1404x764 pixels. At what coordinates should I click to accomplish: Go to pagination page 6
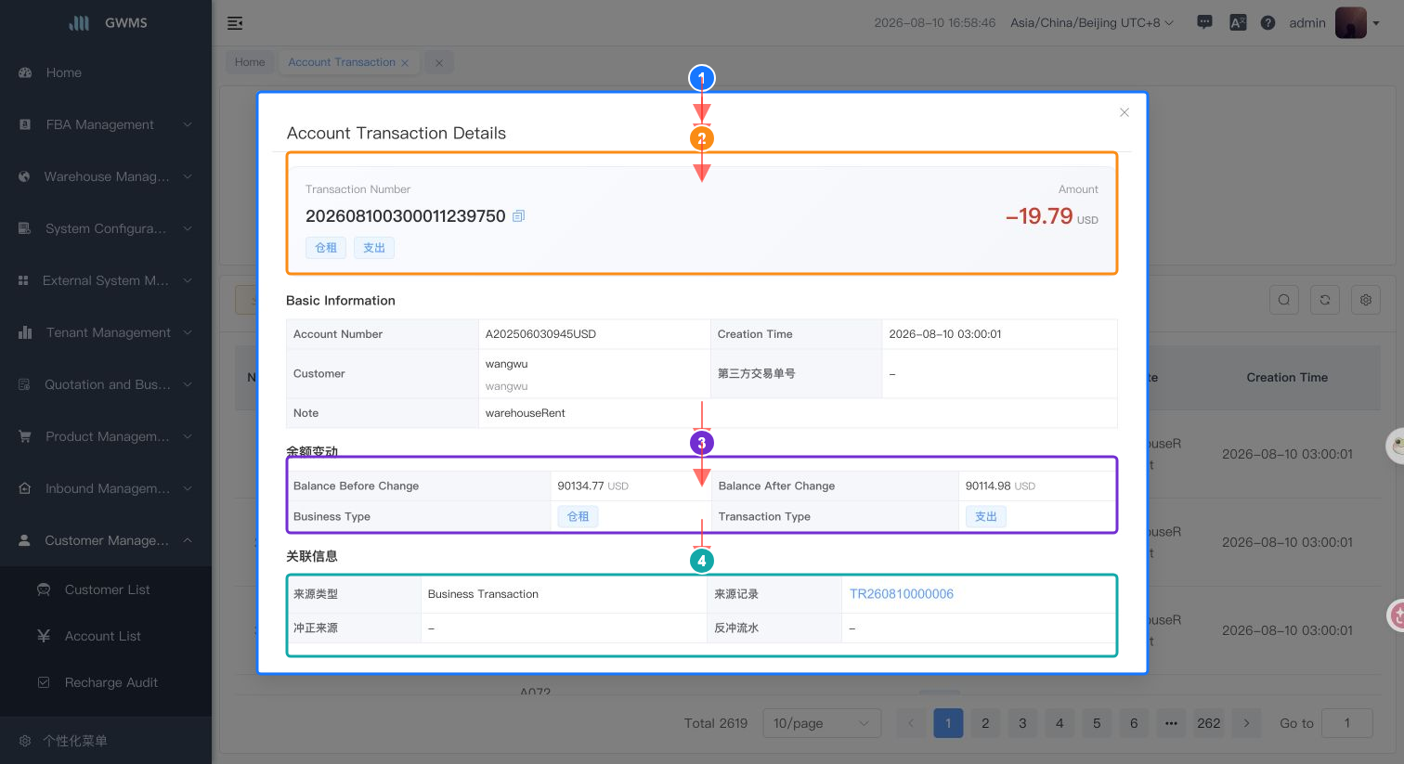[1134, 723]
